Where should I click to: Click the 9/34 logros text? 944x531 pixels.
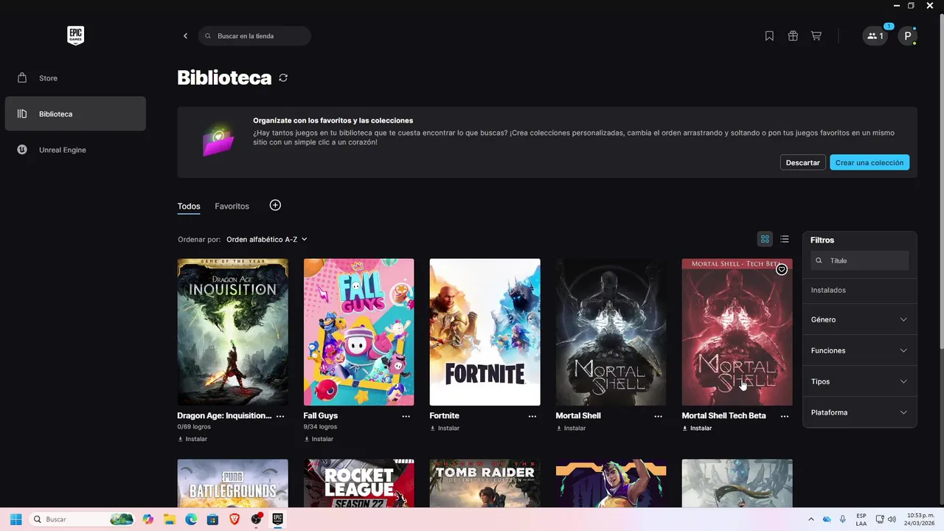click(320, 427)
